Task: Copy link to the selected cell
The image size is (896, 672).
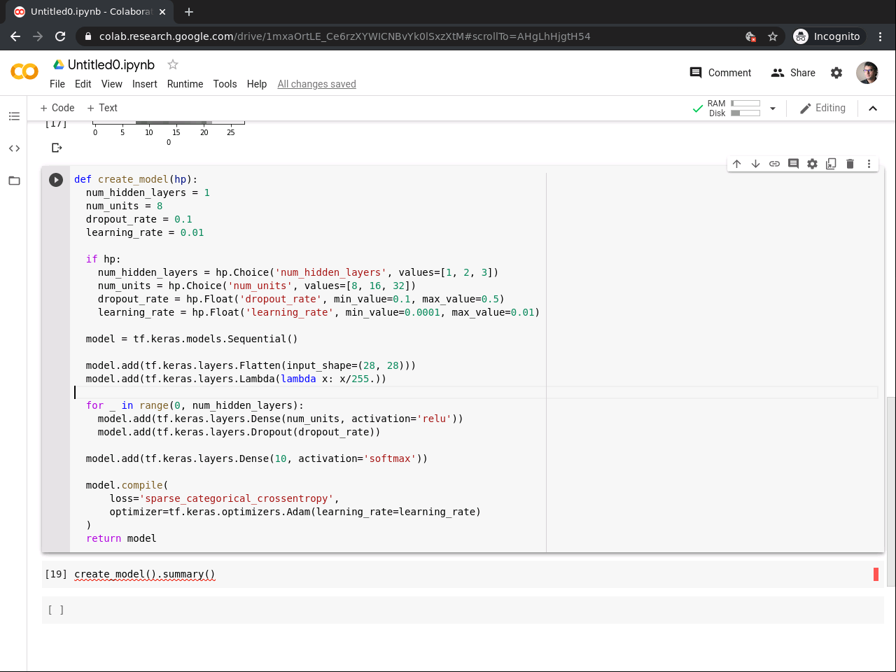Action: pos(775,164)
